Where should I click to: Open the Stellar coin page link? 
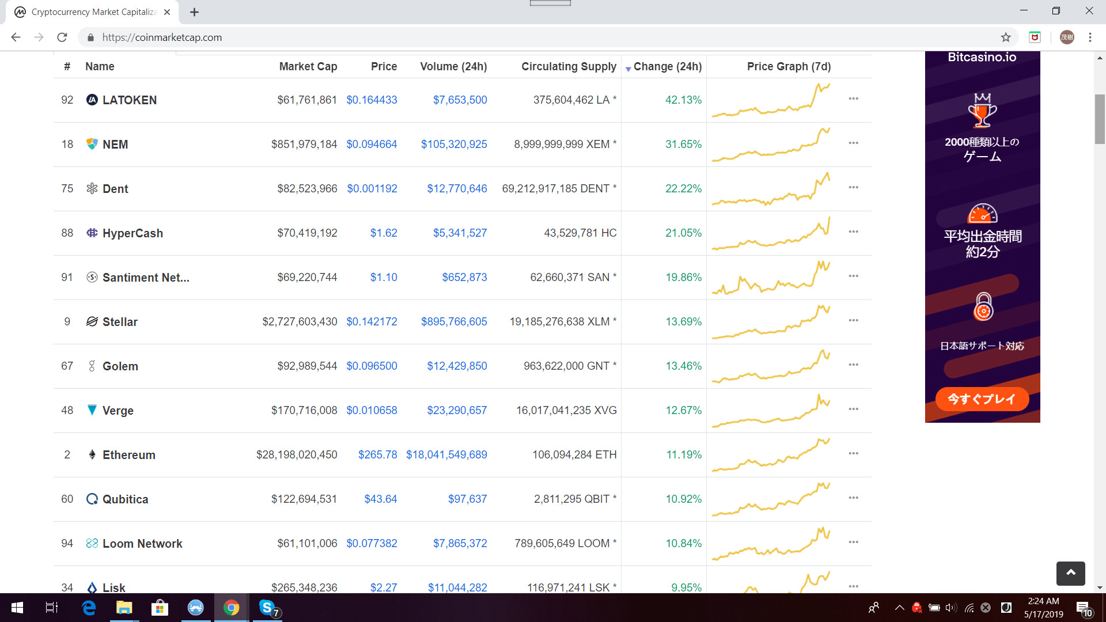pos(120,322)
